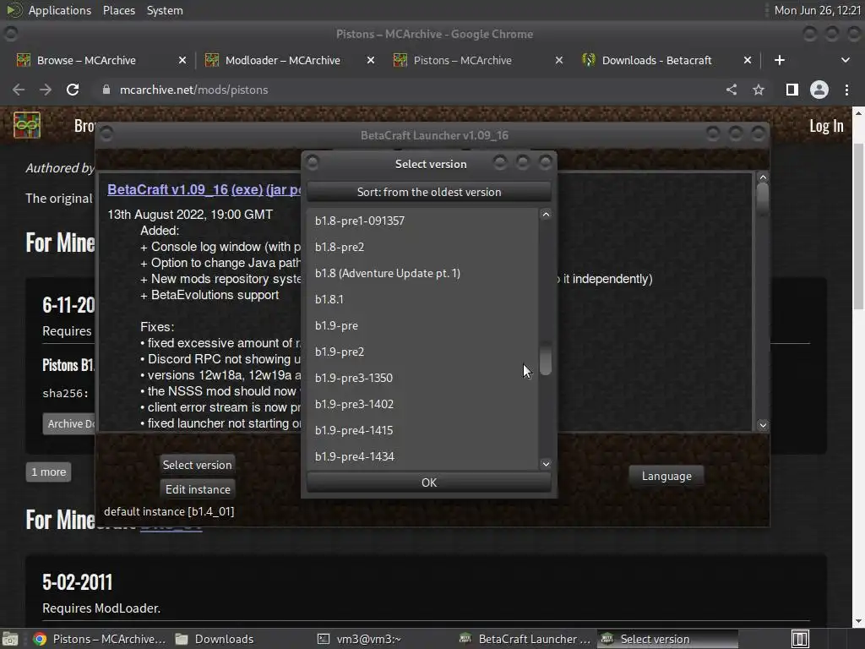Select version b1.9-pre2
The image size is (865, 649).
tap(422, 352)
